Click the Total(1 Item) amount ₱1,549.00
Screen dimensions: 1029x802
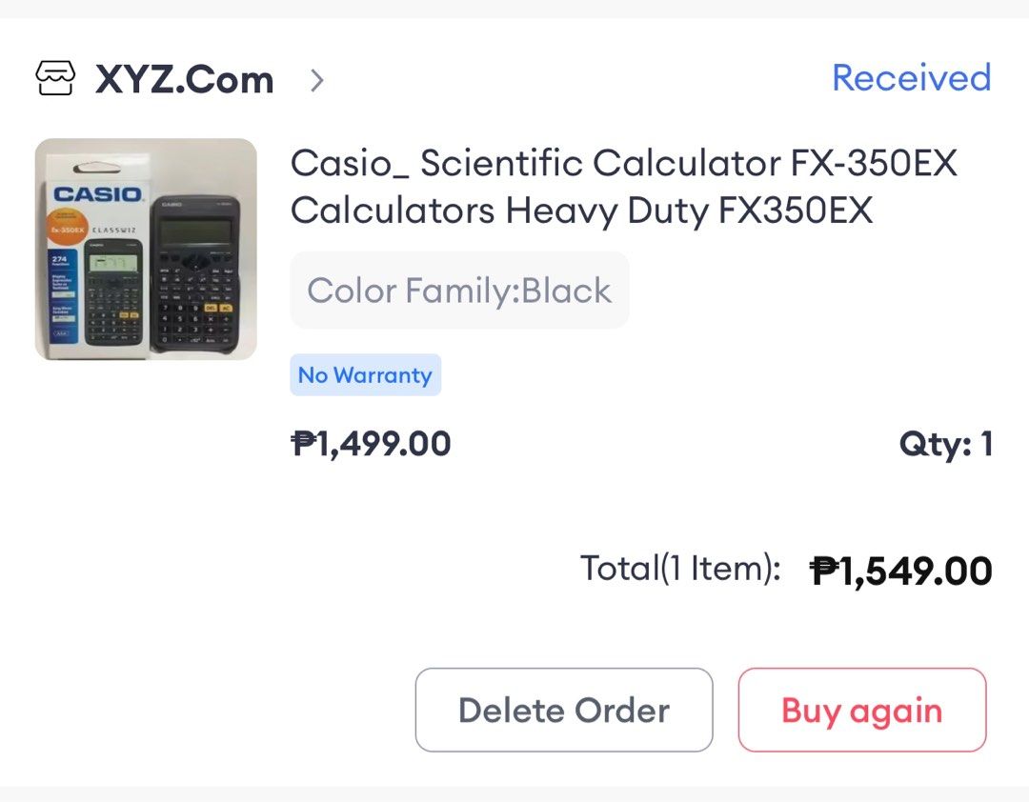coord(900,569)
